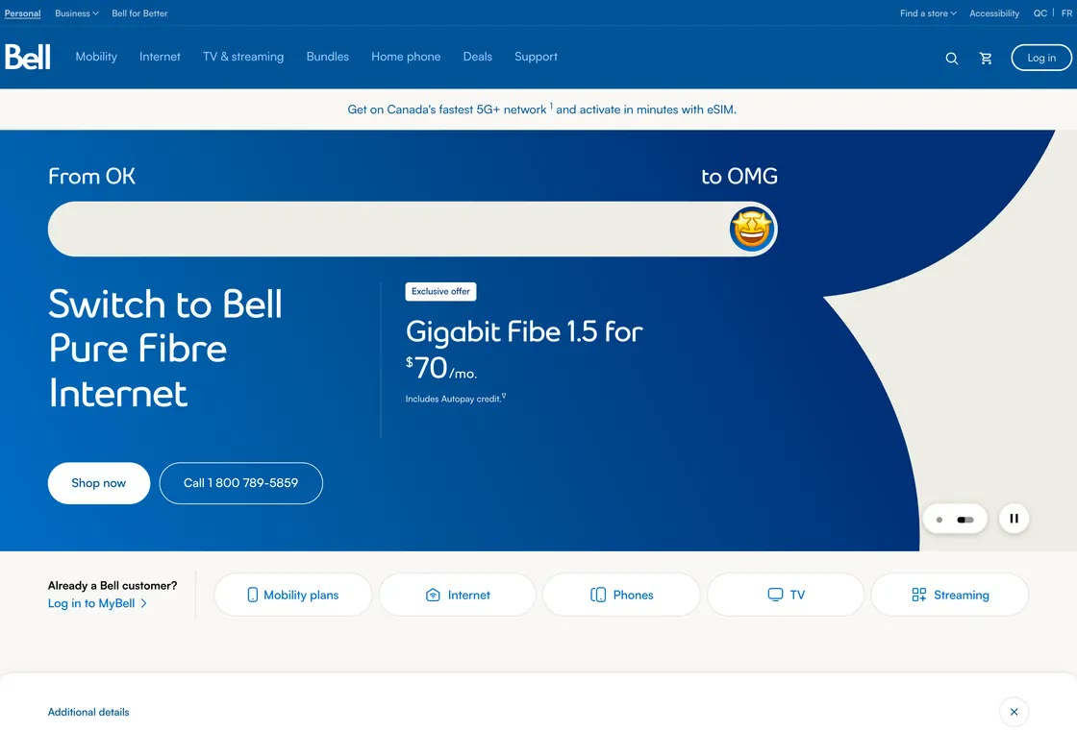This screenshot has width=1077, height=730.
Task: Expand the Business dropdown
Action: coord(77,13)
